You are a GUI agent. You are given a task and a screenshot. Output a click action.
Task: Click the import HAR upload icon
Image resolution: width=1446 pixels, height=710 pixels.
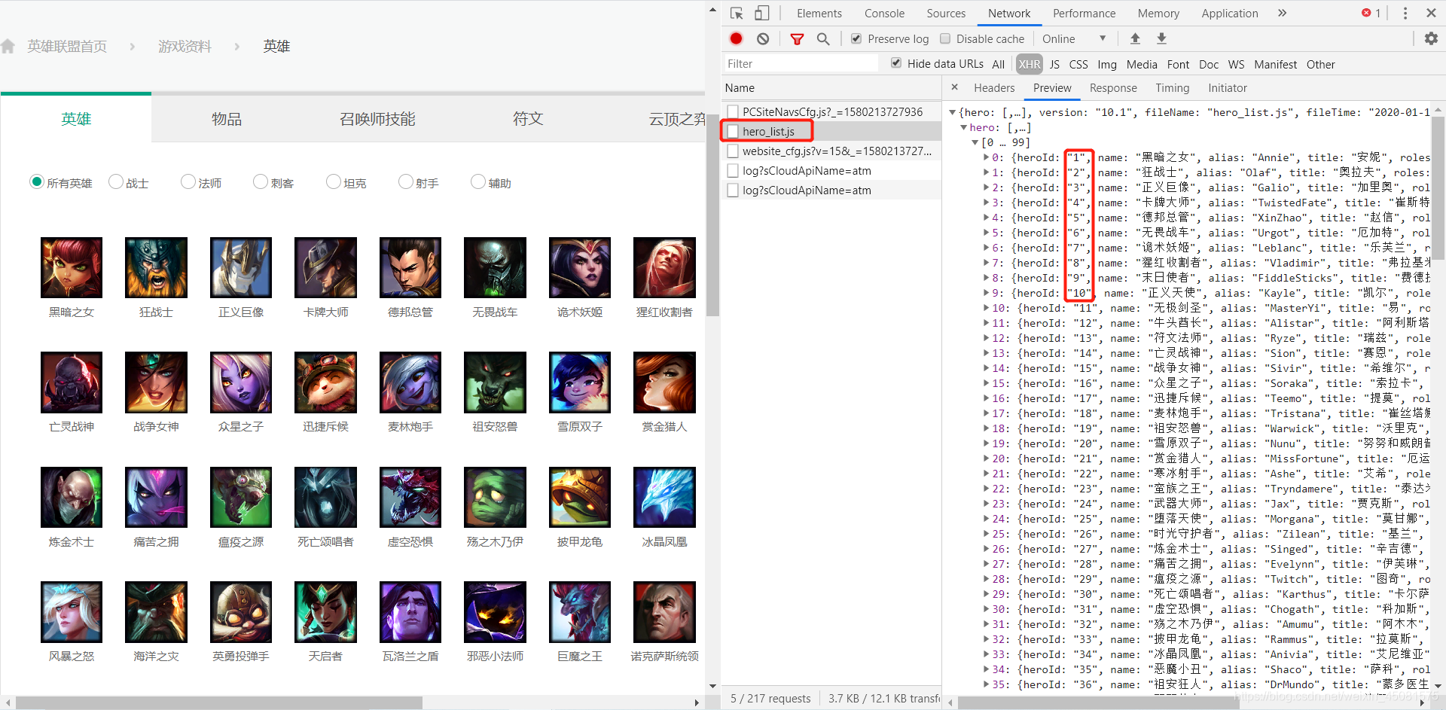tap(1135, 38)
